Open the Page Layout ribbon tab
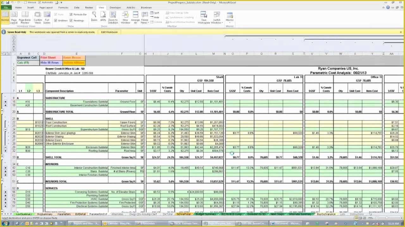 [46, 7]
